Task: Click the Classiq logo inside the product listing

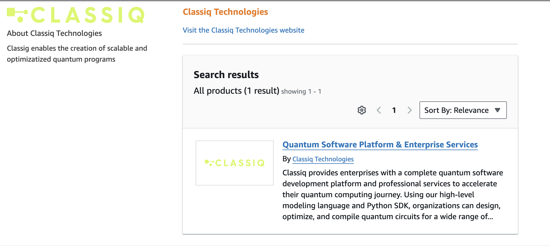Action: (x=234, y=163)
